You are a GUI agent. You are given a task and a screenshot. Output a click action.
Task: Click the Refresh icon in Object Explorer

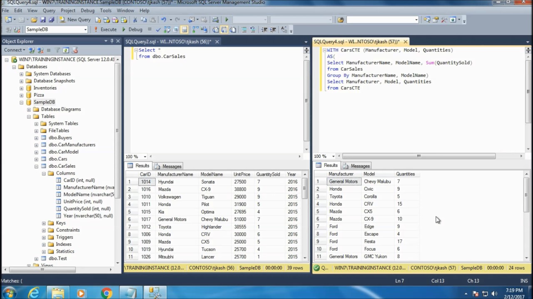click(x=66, y=50)
